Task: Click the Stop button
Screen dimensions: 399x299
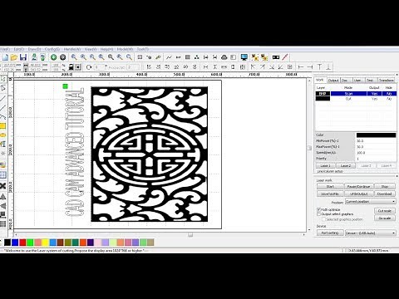Action: point(385,186)
